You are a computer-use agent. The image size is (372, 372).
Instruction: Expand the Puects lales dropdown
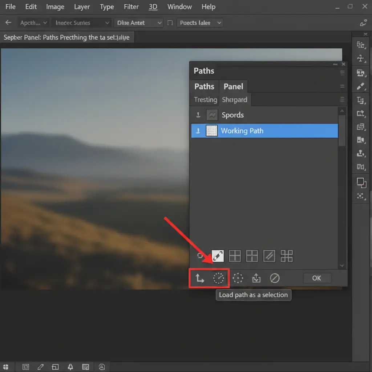pos(199,23)
